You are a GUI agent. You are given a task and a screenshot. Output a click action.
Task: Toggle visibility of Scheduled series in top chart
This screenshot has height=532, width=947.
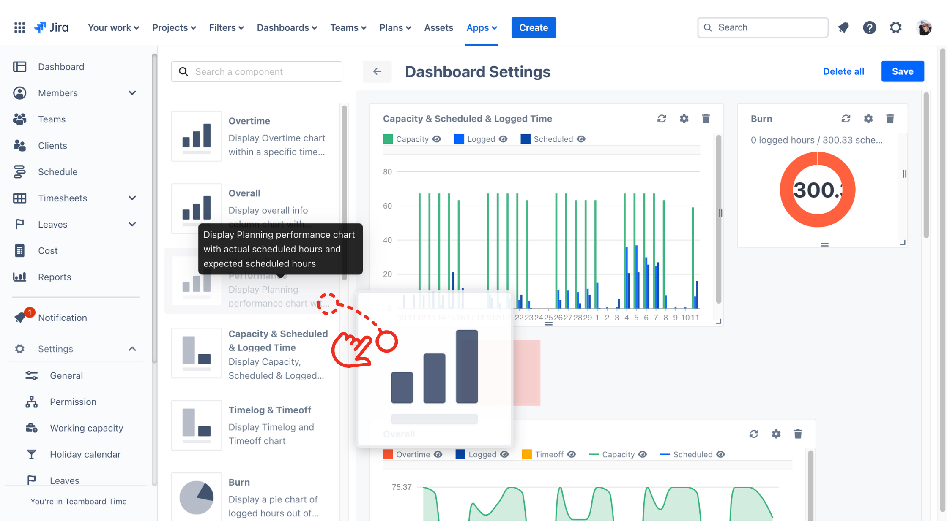coord(581,139)
